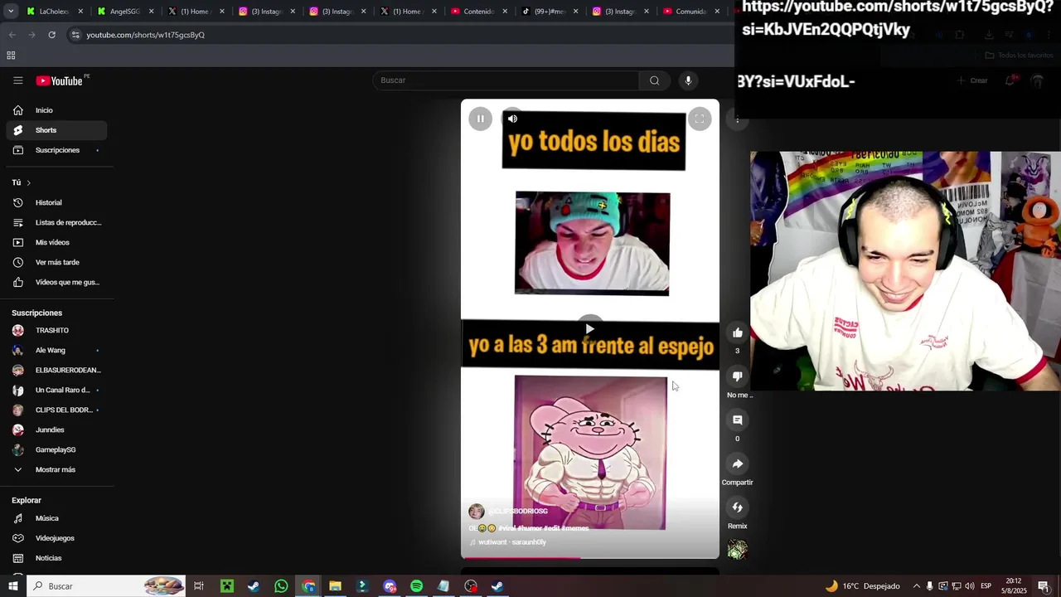Open Videojuegos under Explorar
The height and width of the screenshot is (597, 1061).
click(56, 538)
